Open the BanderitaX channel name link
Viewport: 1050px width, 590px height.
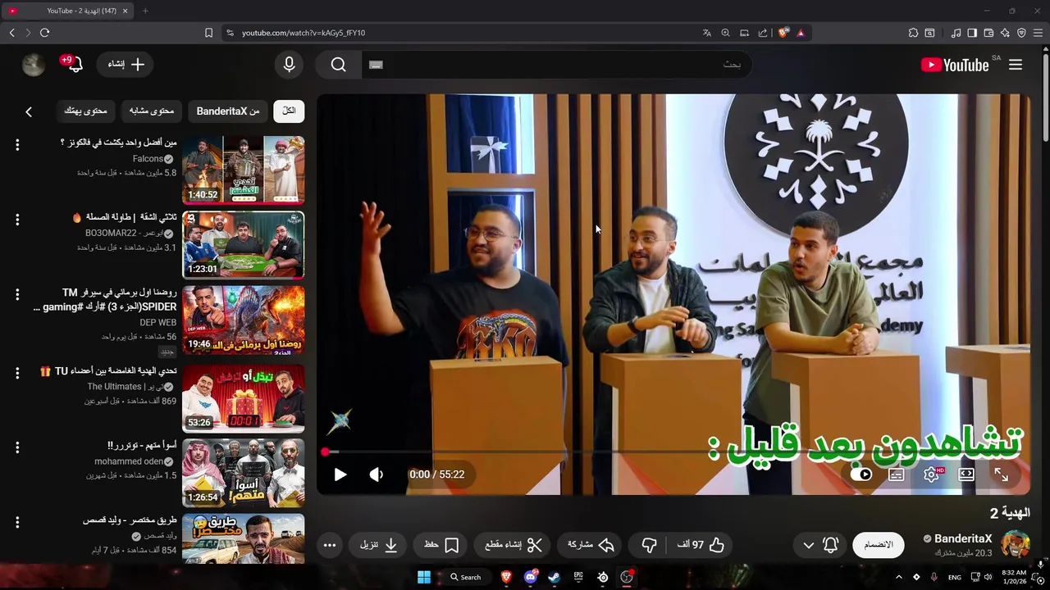pyautogui.click(x=963, y=538)
